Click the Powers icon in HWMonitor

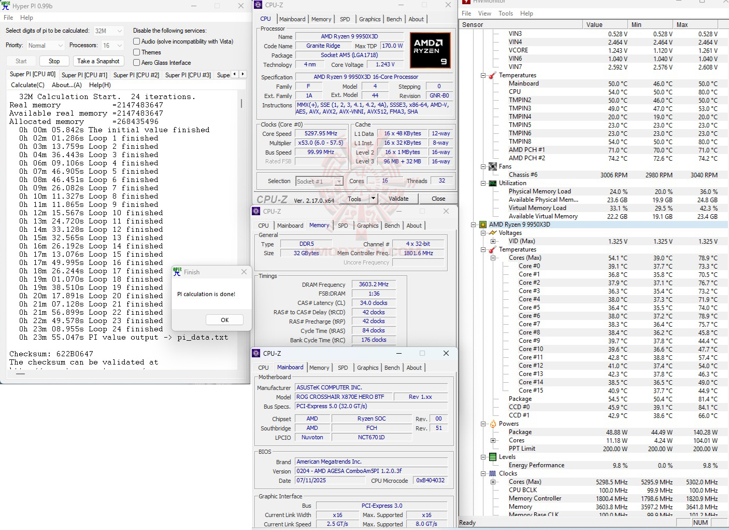click(493, 424)
